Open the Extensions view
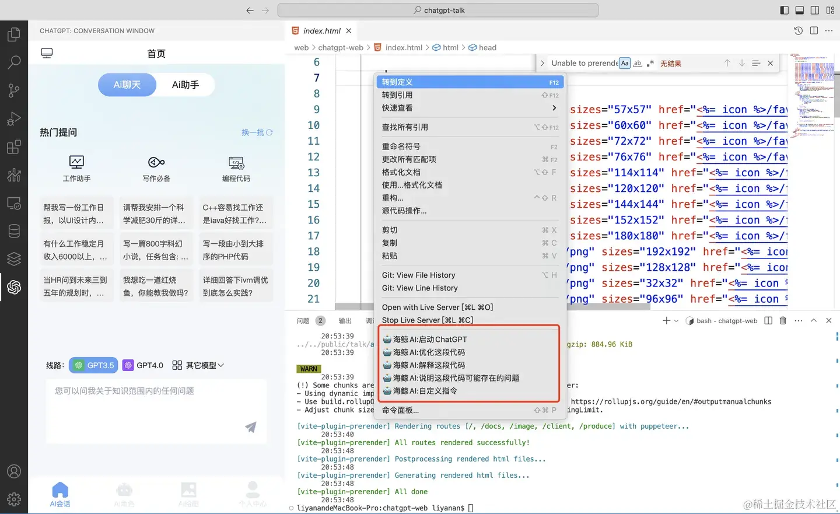 point(14,147)
